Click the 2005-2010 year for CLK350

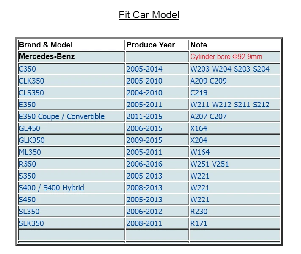pos(157,81)
